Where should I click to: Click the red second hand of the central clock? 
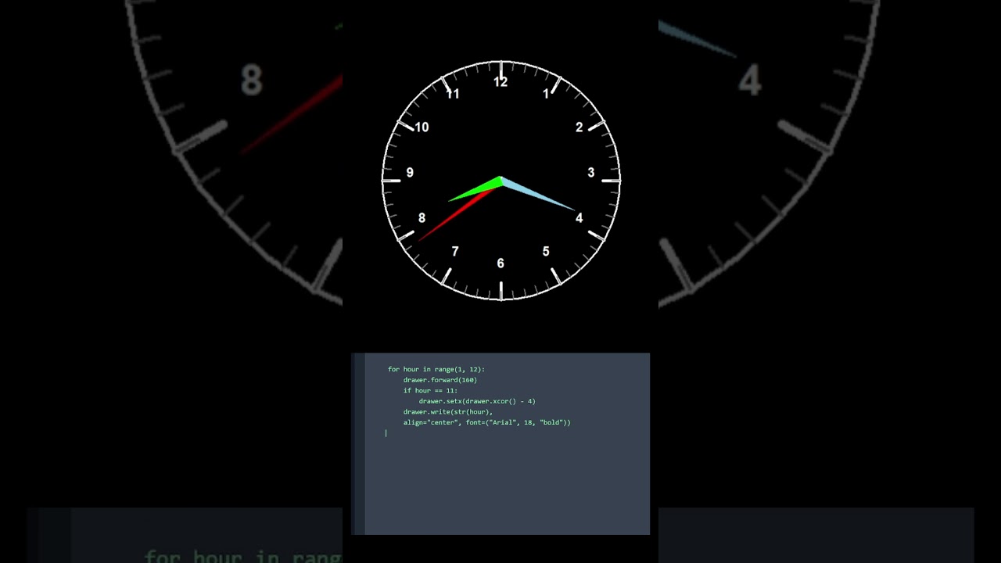[x=457, y=214]
